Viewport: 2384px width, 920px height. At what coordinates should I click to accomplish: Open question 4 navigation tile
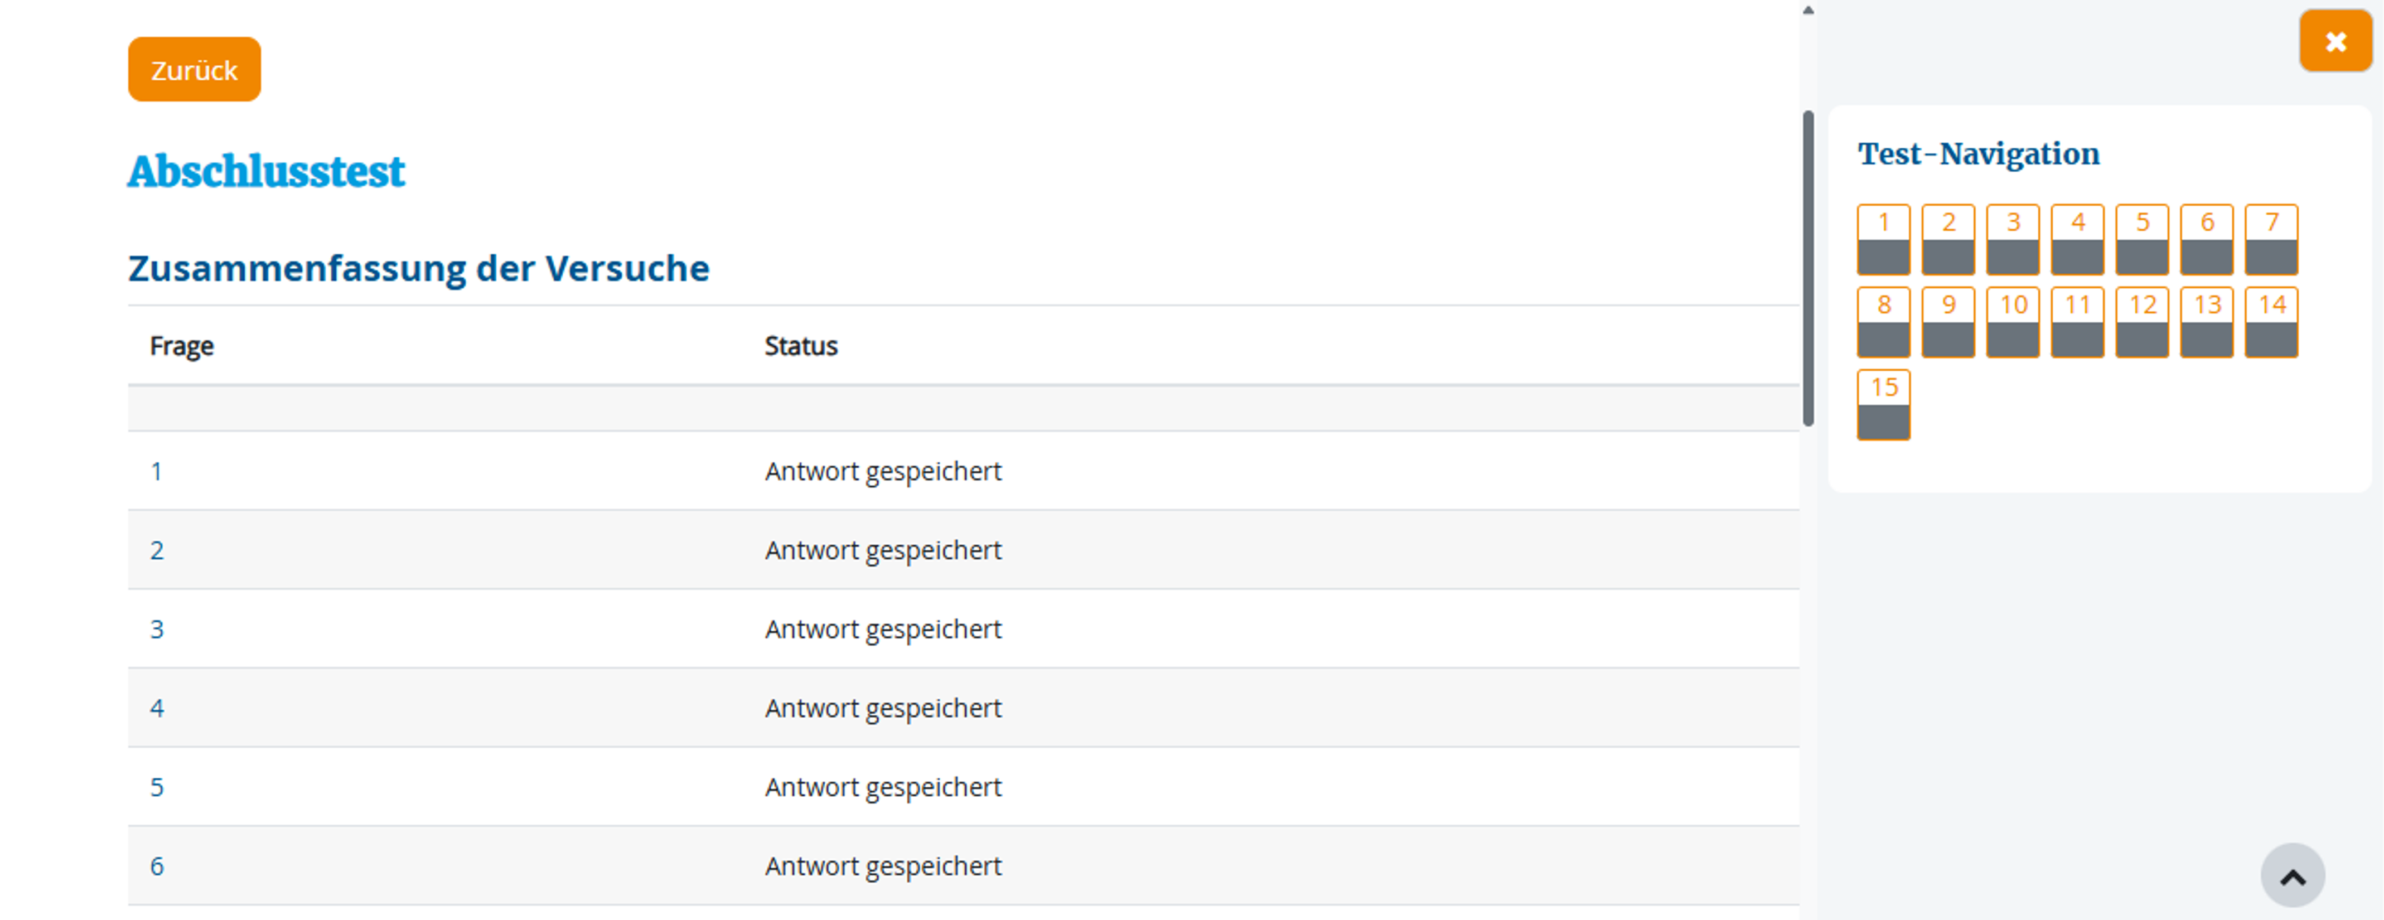(2077, 240)
